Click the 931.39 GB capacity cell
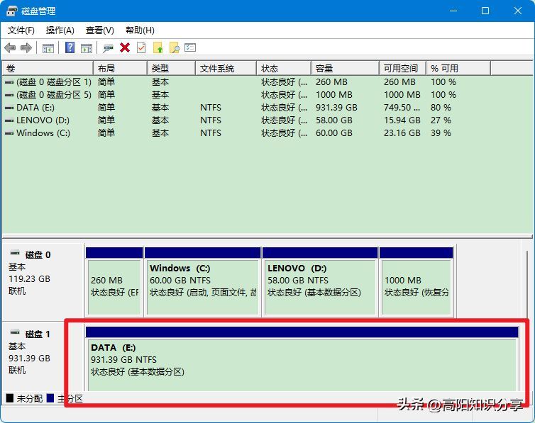 click(x=336, y=108)
